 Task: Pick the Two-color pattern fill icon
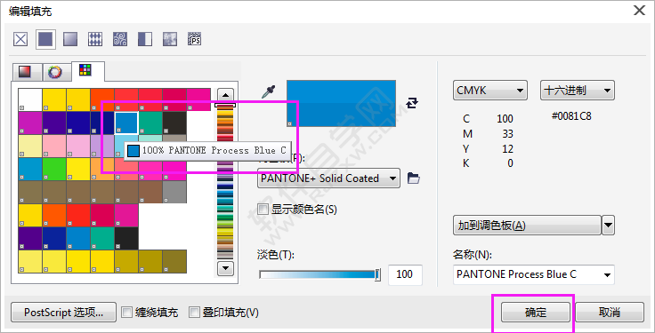coord(145,39)
